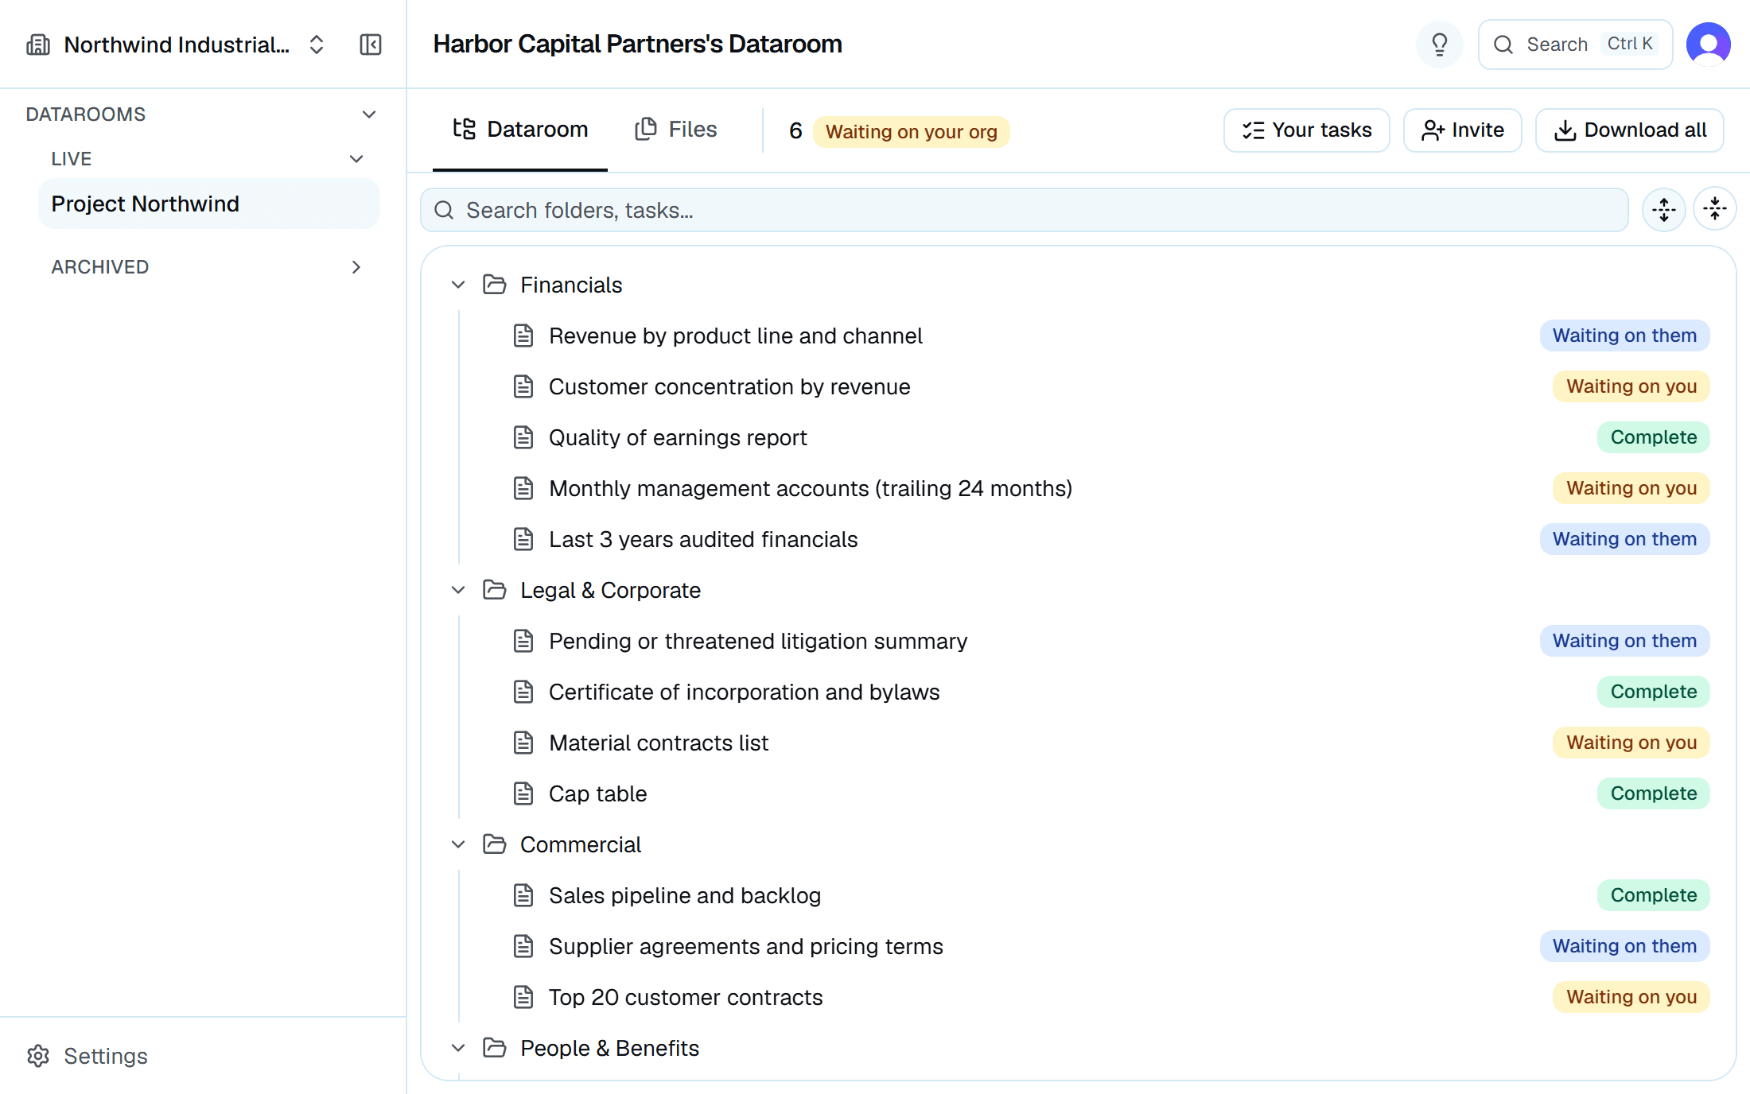This screenshot has width=1750, height=1094.
Task: Click document icon beside Cap table
Action: pos(523,793)
